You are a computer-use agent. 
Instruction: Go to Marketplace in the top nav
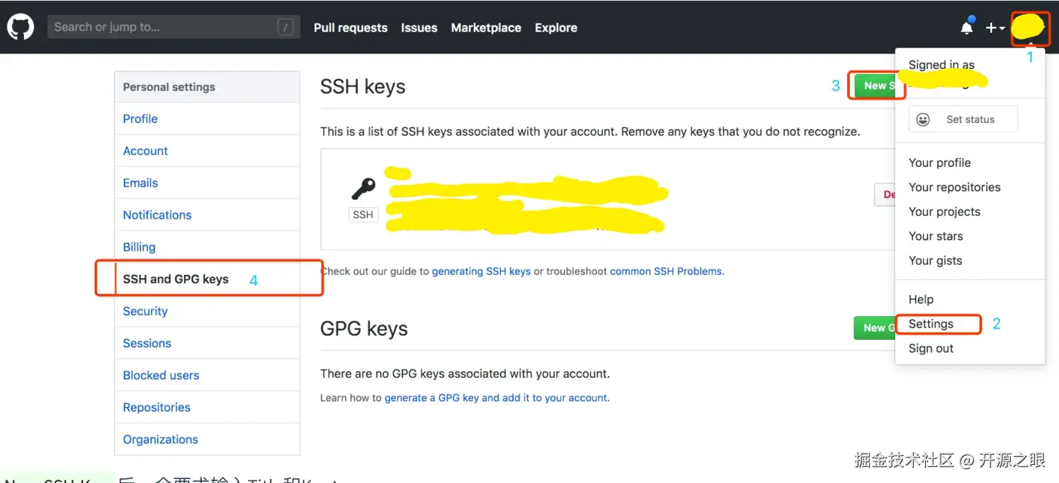pos(486,28)
